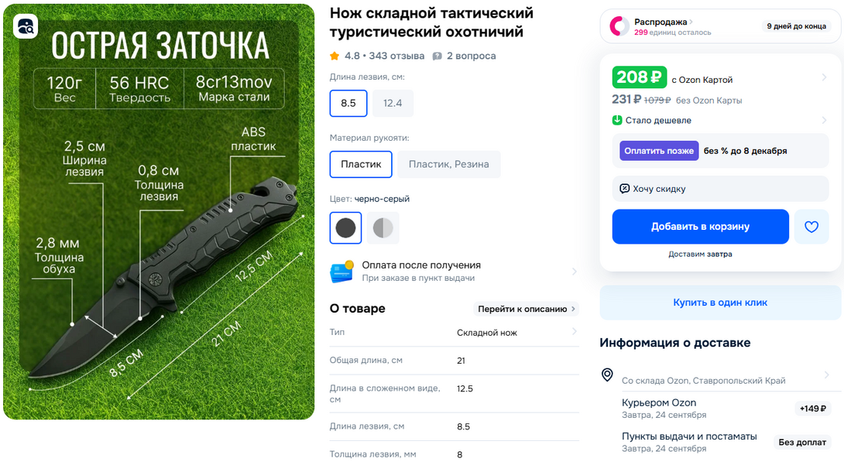Screen dimensions: 844x472
Task: Click the knife product image
Action: tap(159, 212)
